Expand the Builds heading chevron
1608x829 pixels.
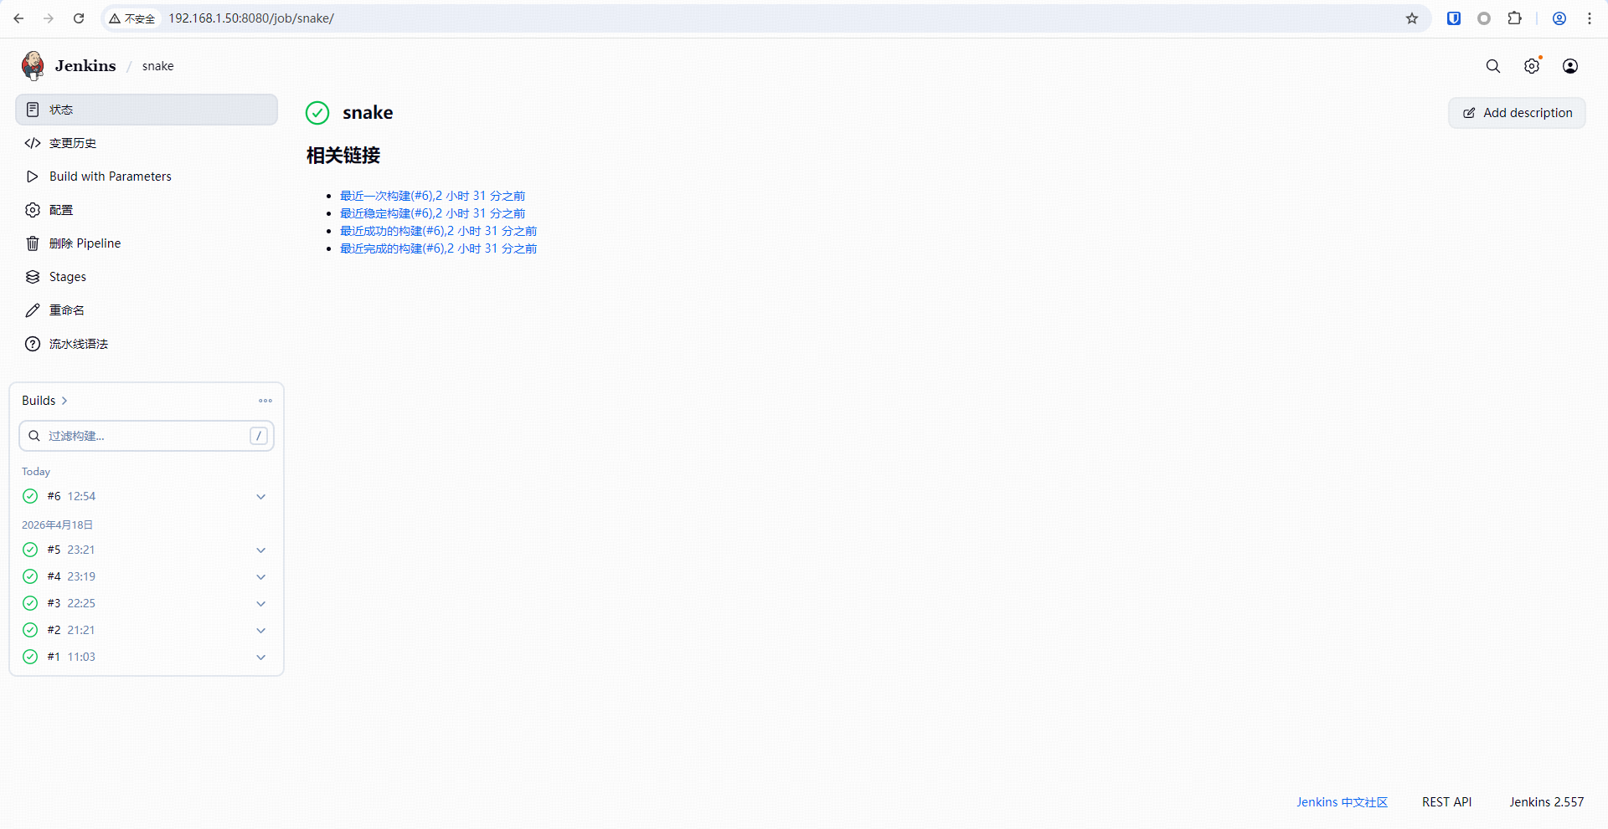[x=64, y=401]
